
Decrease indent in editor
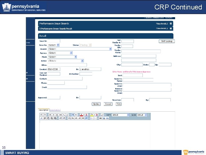[60, 118]
